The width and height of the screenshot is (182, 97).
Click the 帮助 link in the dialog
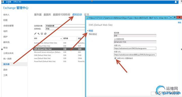tap(179, 23)
